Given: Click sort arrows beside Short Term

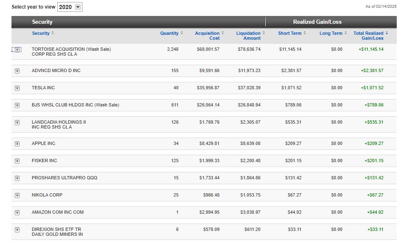Looking at the screenshot, I should [305, 33].
